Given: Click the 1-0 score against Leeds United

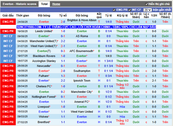Looking at the screenshot, I should pos(63,31).
